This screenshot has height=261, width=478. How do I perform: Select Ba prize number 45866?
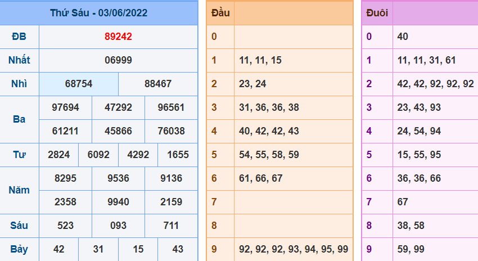(118, 131)
